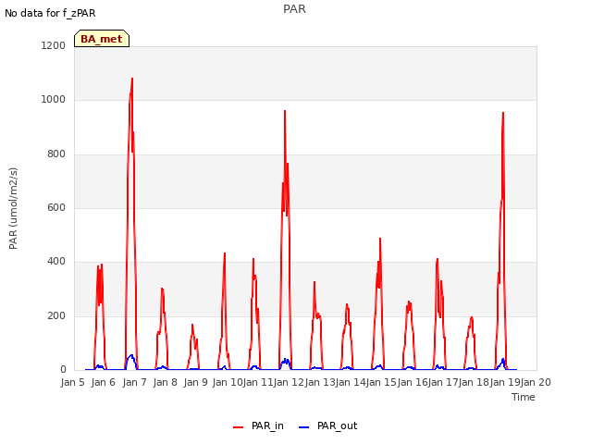The image size is (592, 444).
Task: Toggle the PAR_out legend entry
Action: click(327, 425)
